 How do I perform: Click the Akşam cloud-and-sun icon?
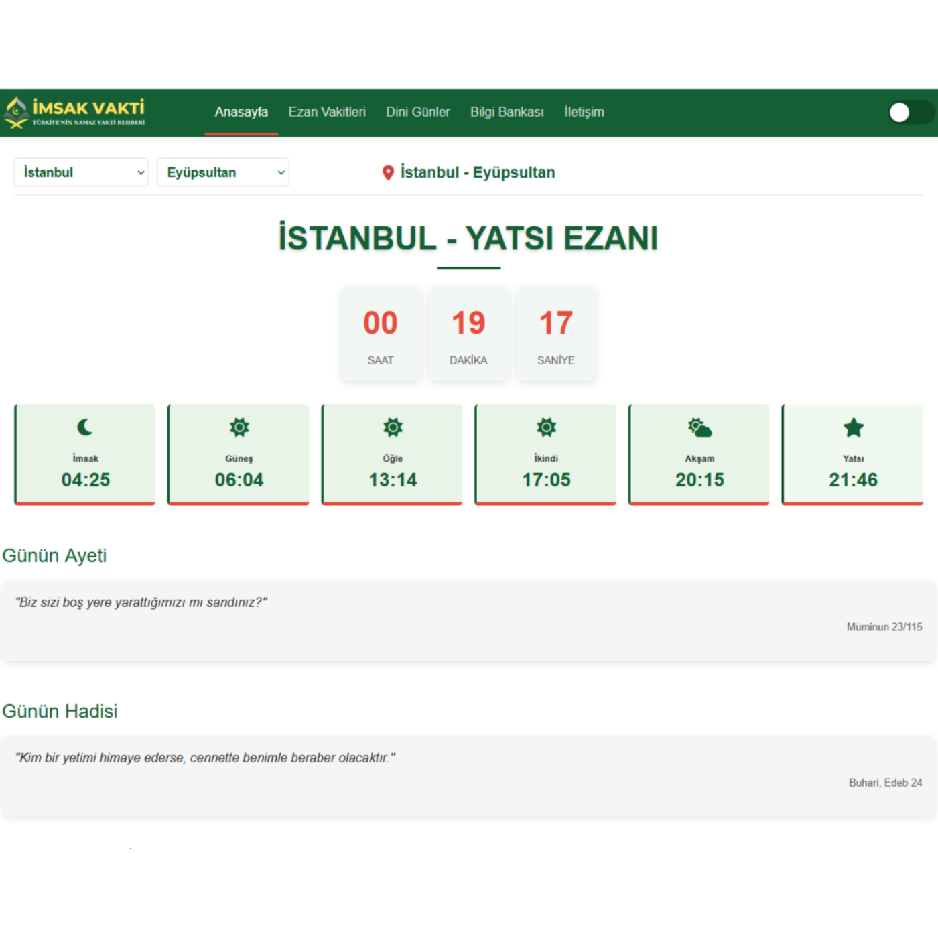click(699, 427)
